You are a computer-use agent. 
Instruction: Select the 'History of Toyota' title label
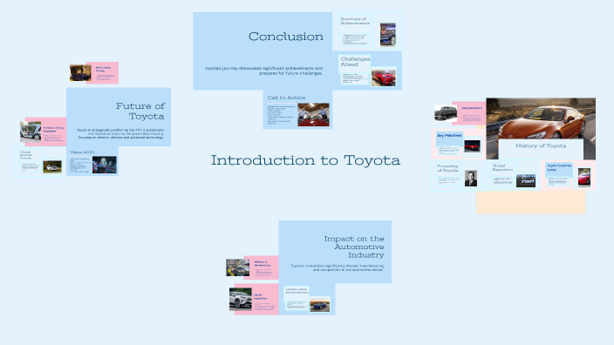coord(541,145)
